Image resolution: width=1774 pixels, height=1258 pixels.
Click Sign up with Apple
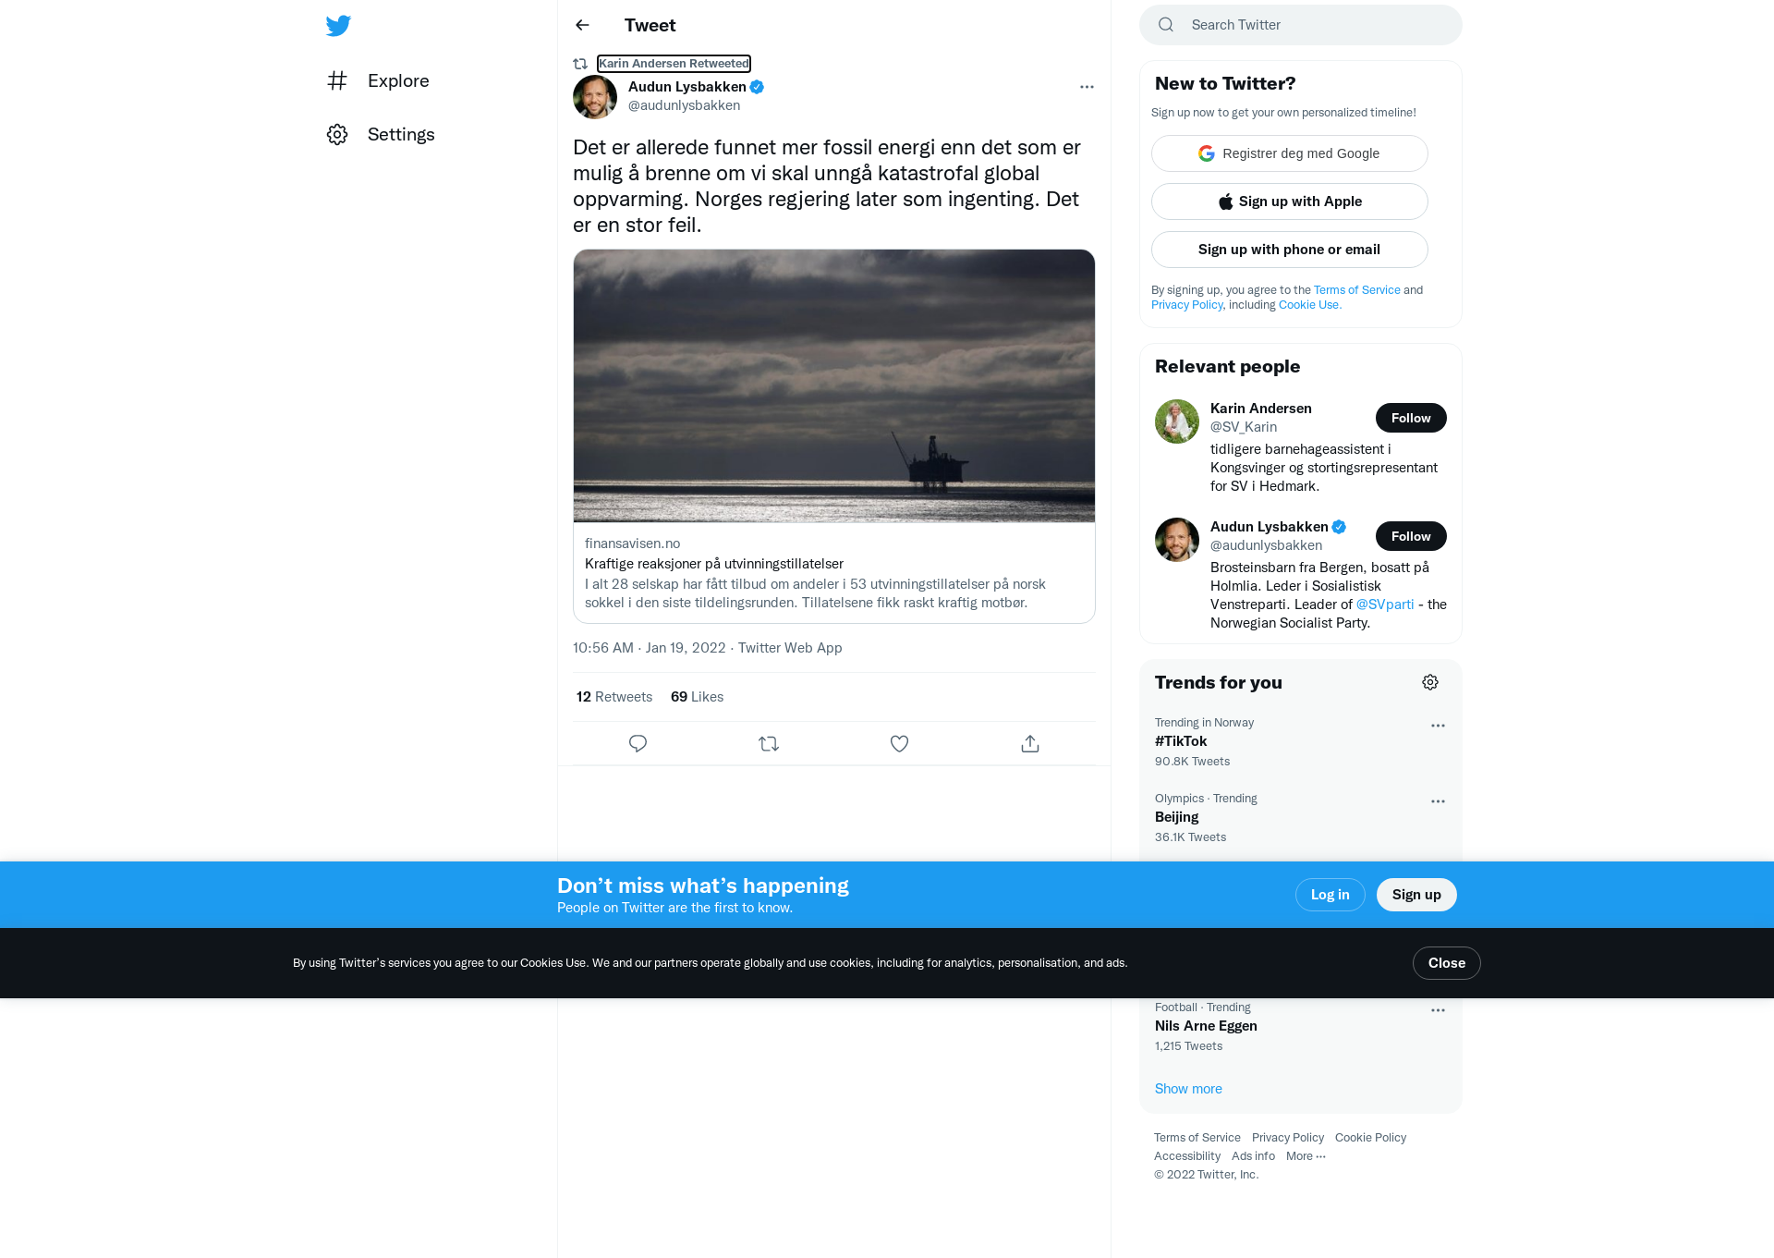tap(1290, 202)
